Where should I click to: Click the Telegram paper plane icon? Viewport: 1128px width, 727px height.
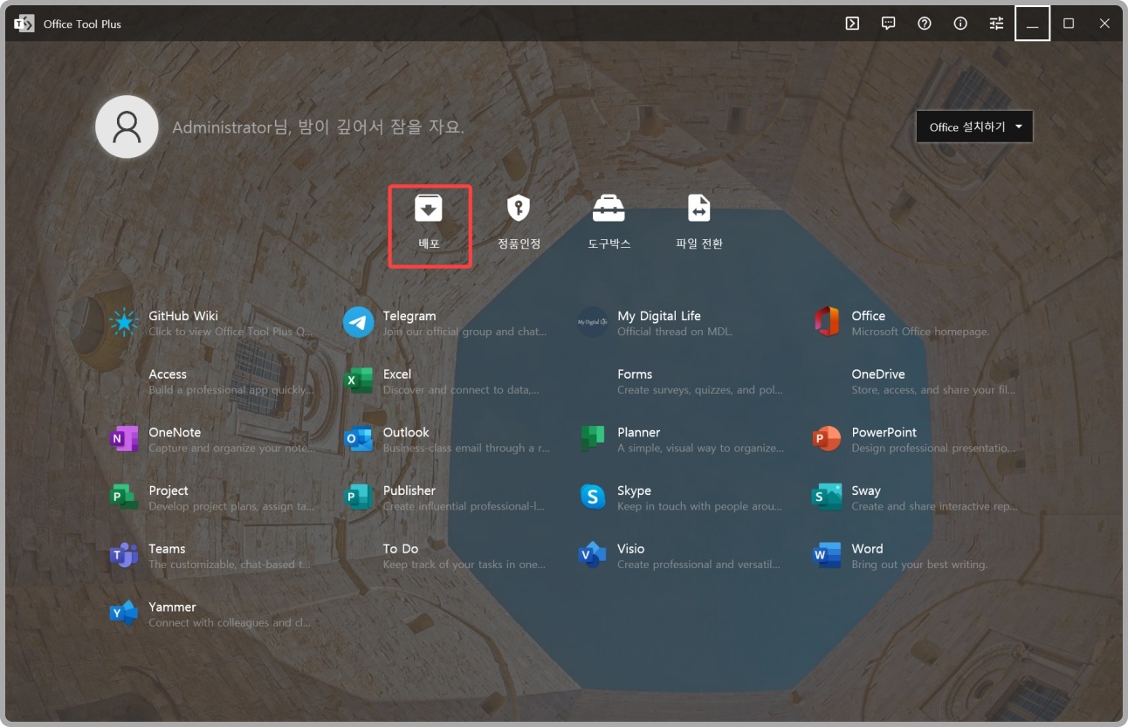[358, 323]
